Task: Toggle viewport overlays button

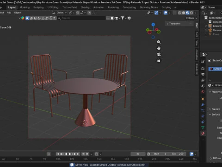Action: point(166,13)
